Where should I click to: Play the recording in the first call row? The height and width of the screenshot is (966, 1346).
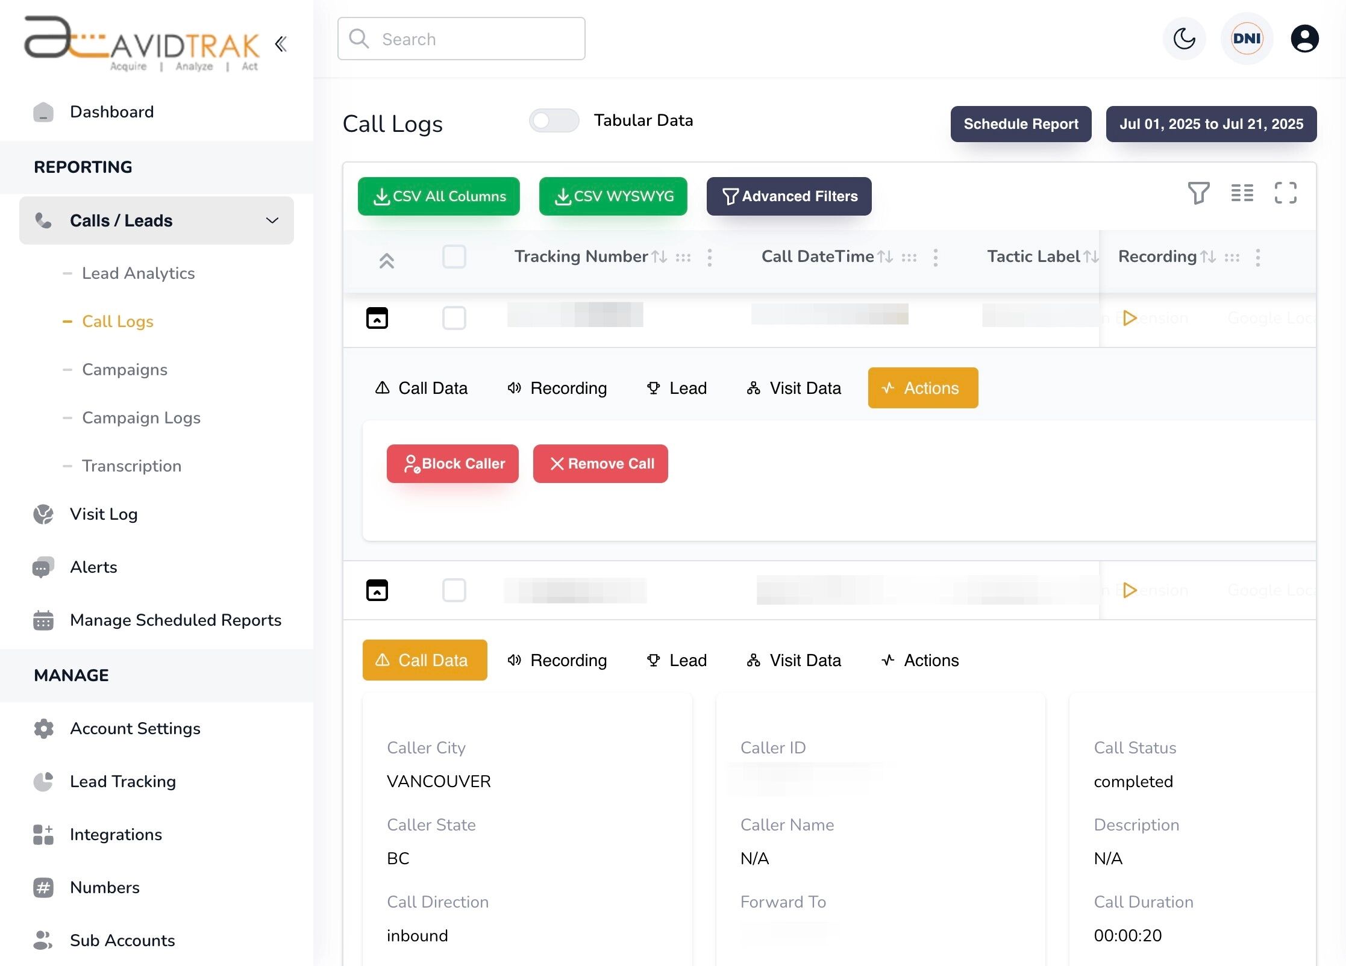coord(1130,318)
